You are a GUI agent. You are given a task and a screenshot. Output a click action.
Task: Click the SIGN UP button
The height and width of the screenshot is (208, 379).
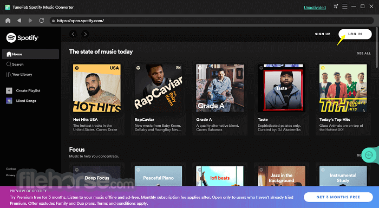(323, 34)
